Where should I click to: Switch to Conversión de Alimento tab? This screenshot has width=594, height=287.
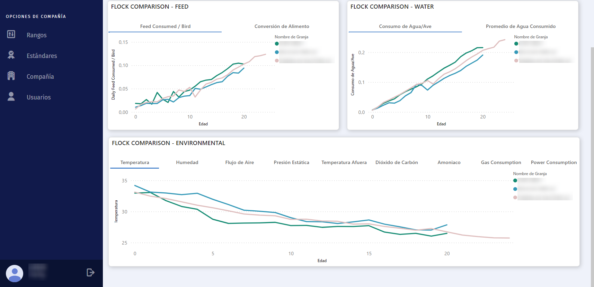click(282, 27)
